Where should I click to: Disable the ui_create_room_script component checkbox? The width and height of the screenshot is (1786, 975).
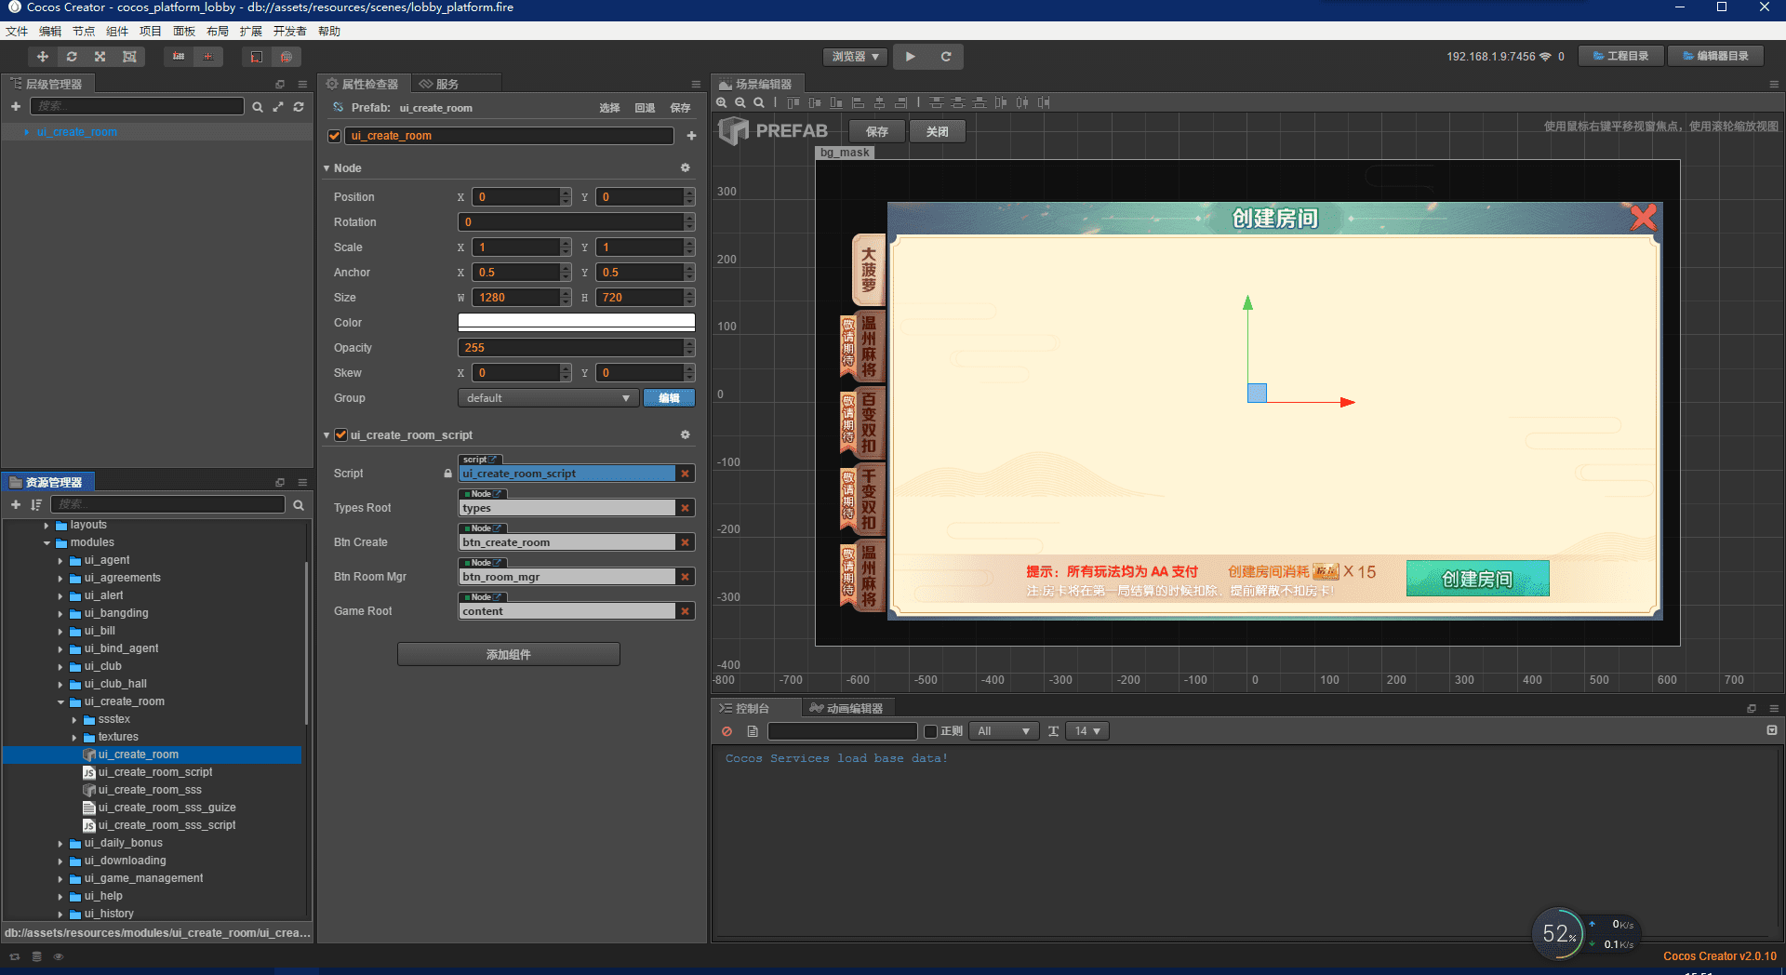[341, 434]
